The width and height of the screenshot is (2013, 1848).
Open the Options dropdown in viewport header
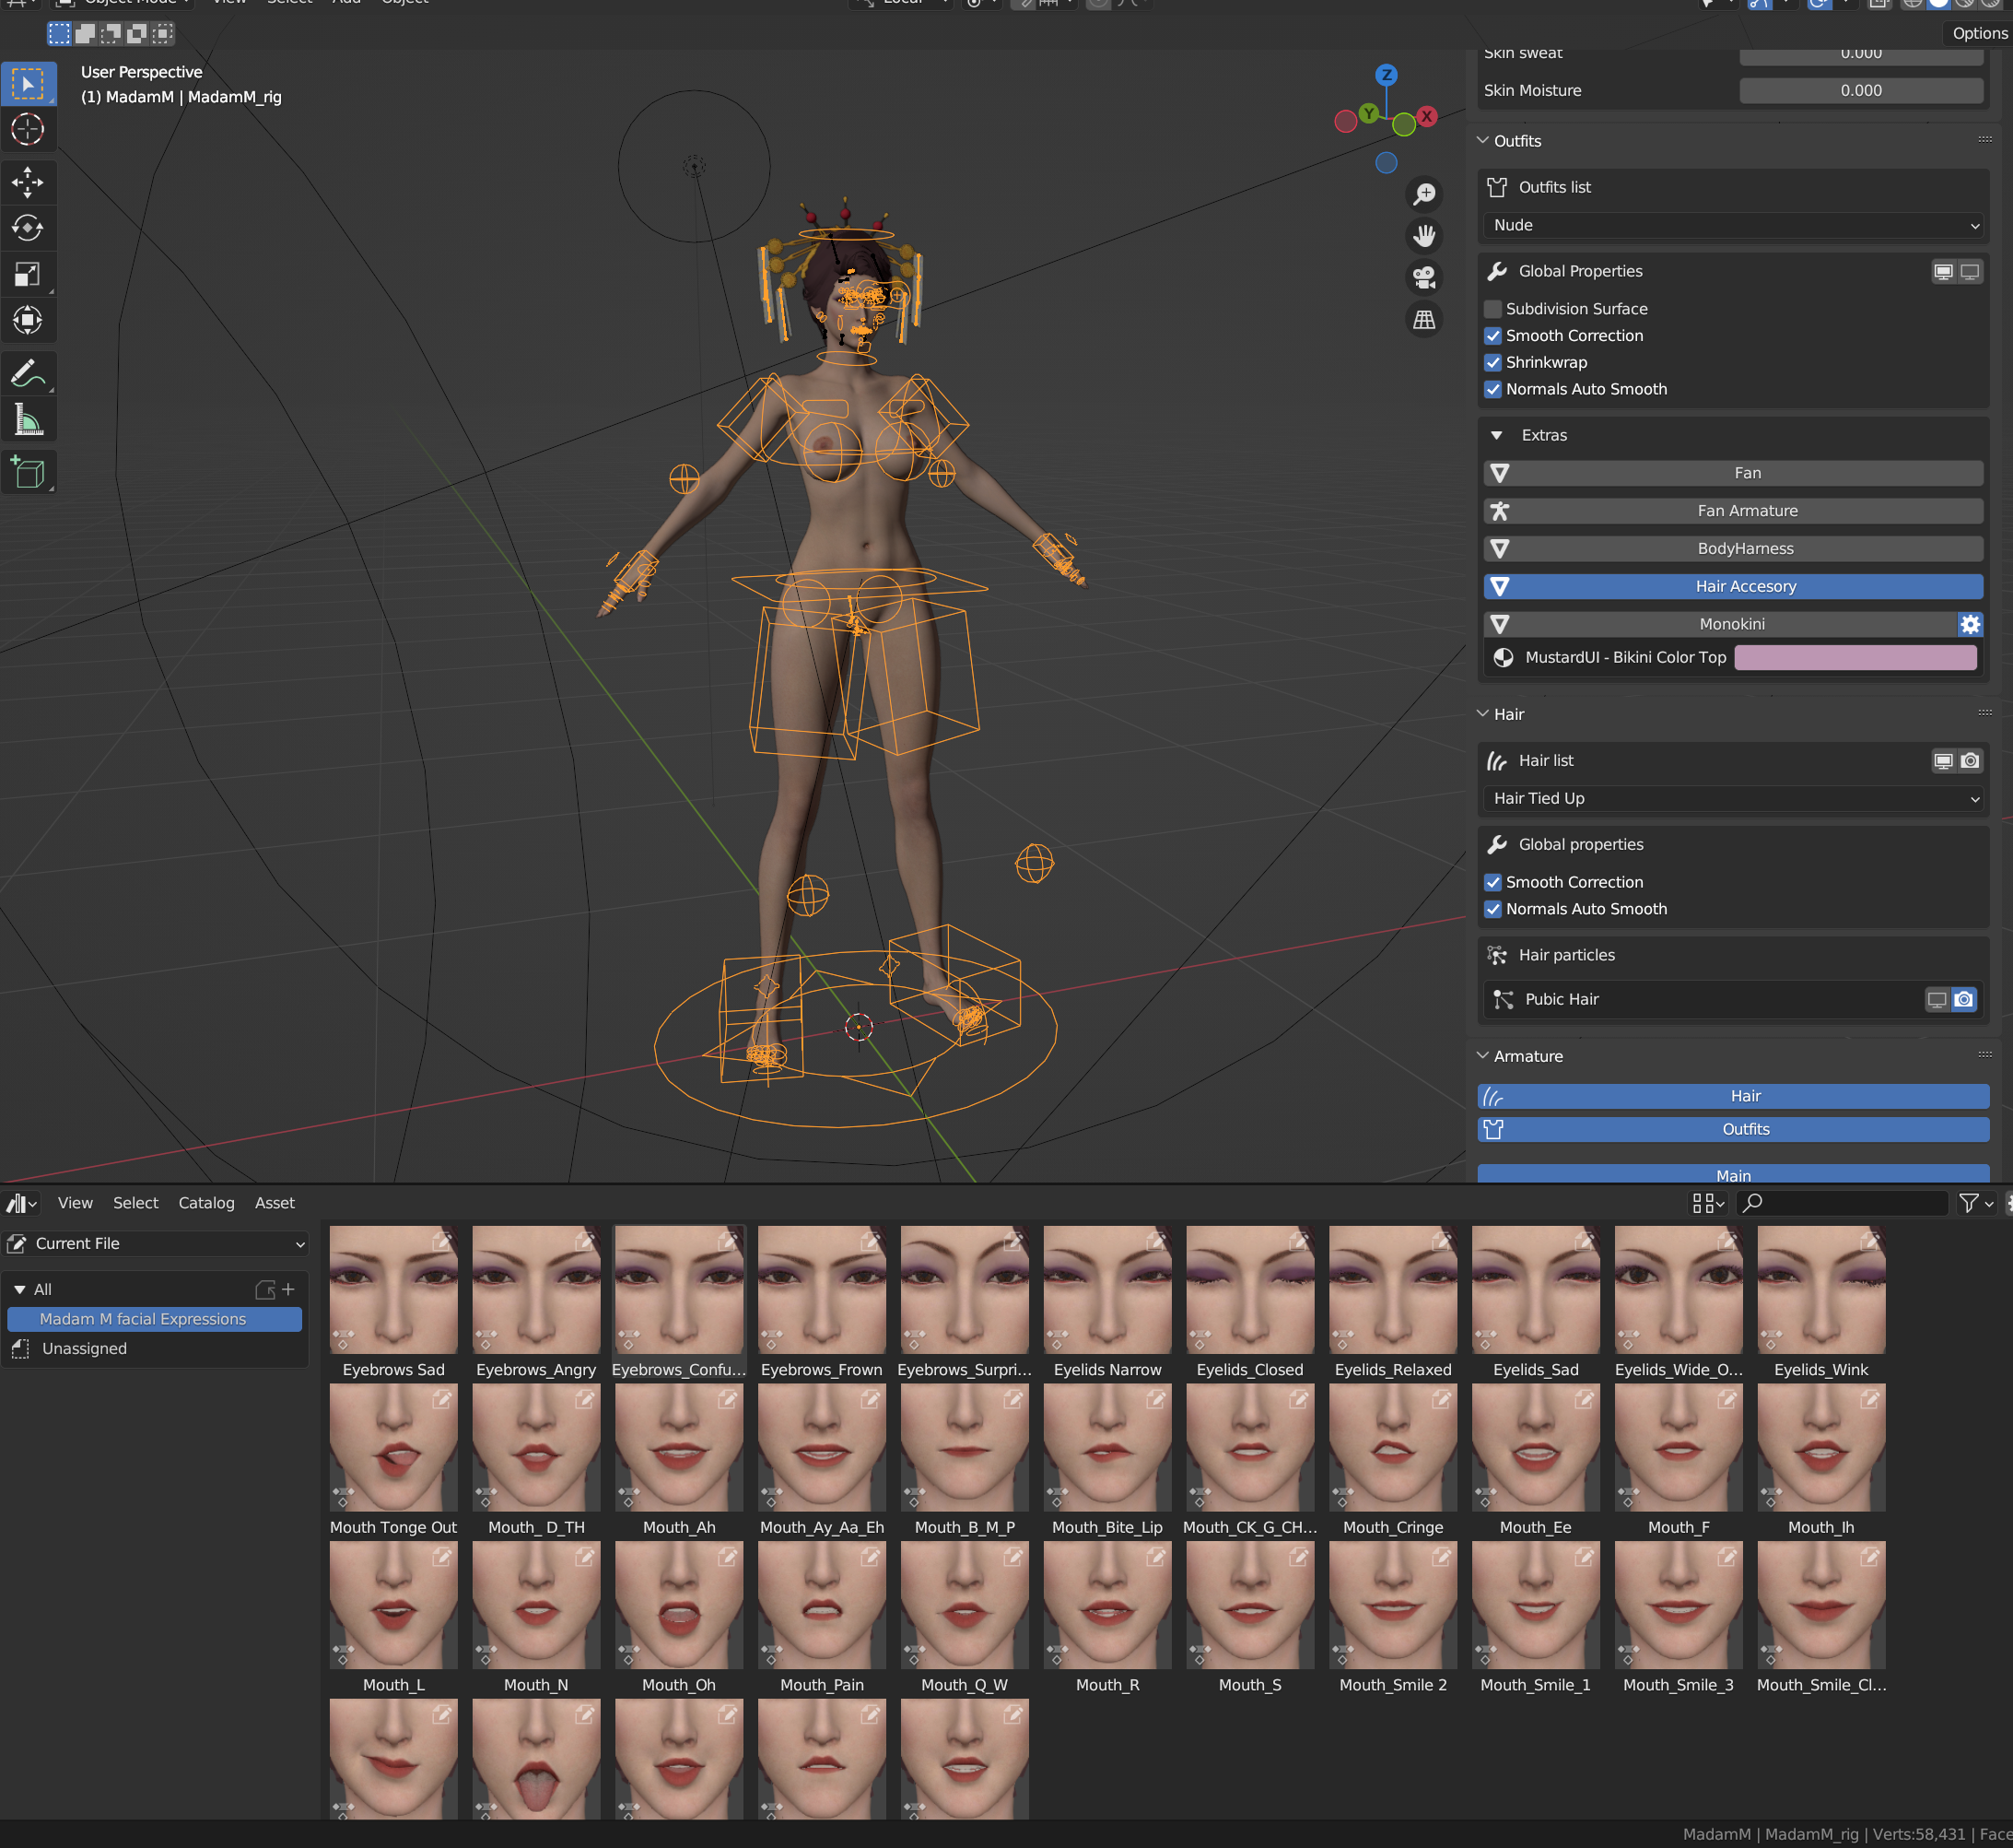pos(1979,33)
